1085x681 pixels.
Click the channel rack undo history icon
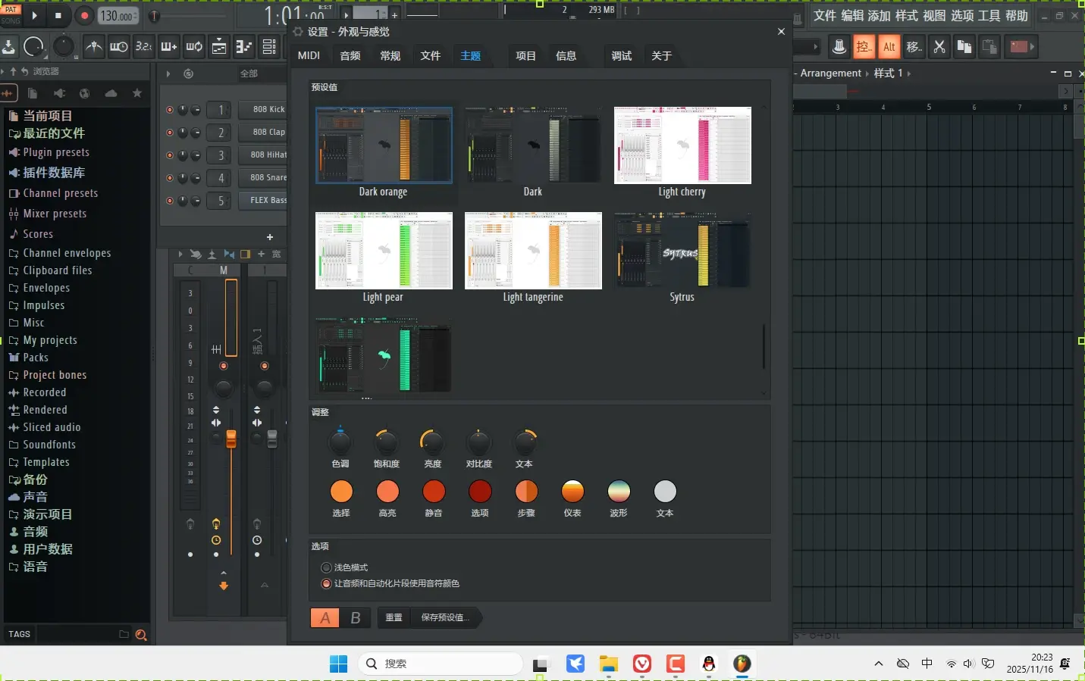tap(189, 73)
